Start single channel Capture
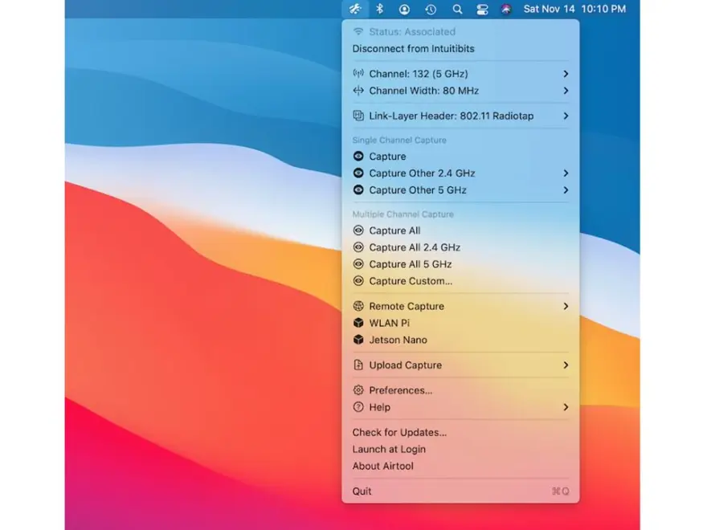The width and height of the screenshot is (707, 530). point(460,157)
